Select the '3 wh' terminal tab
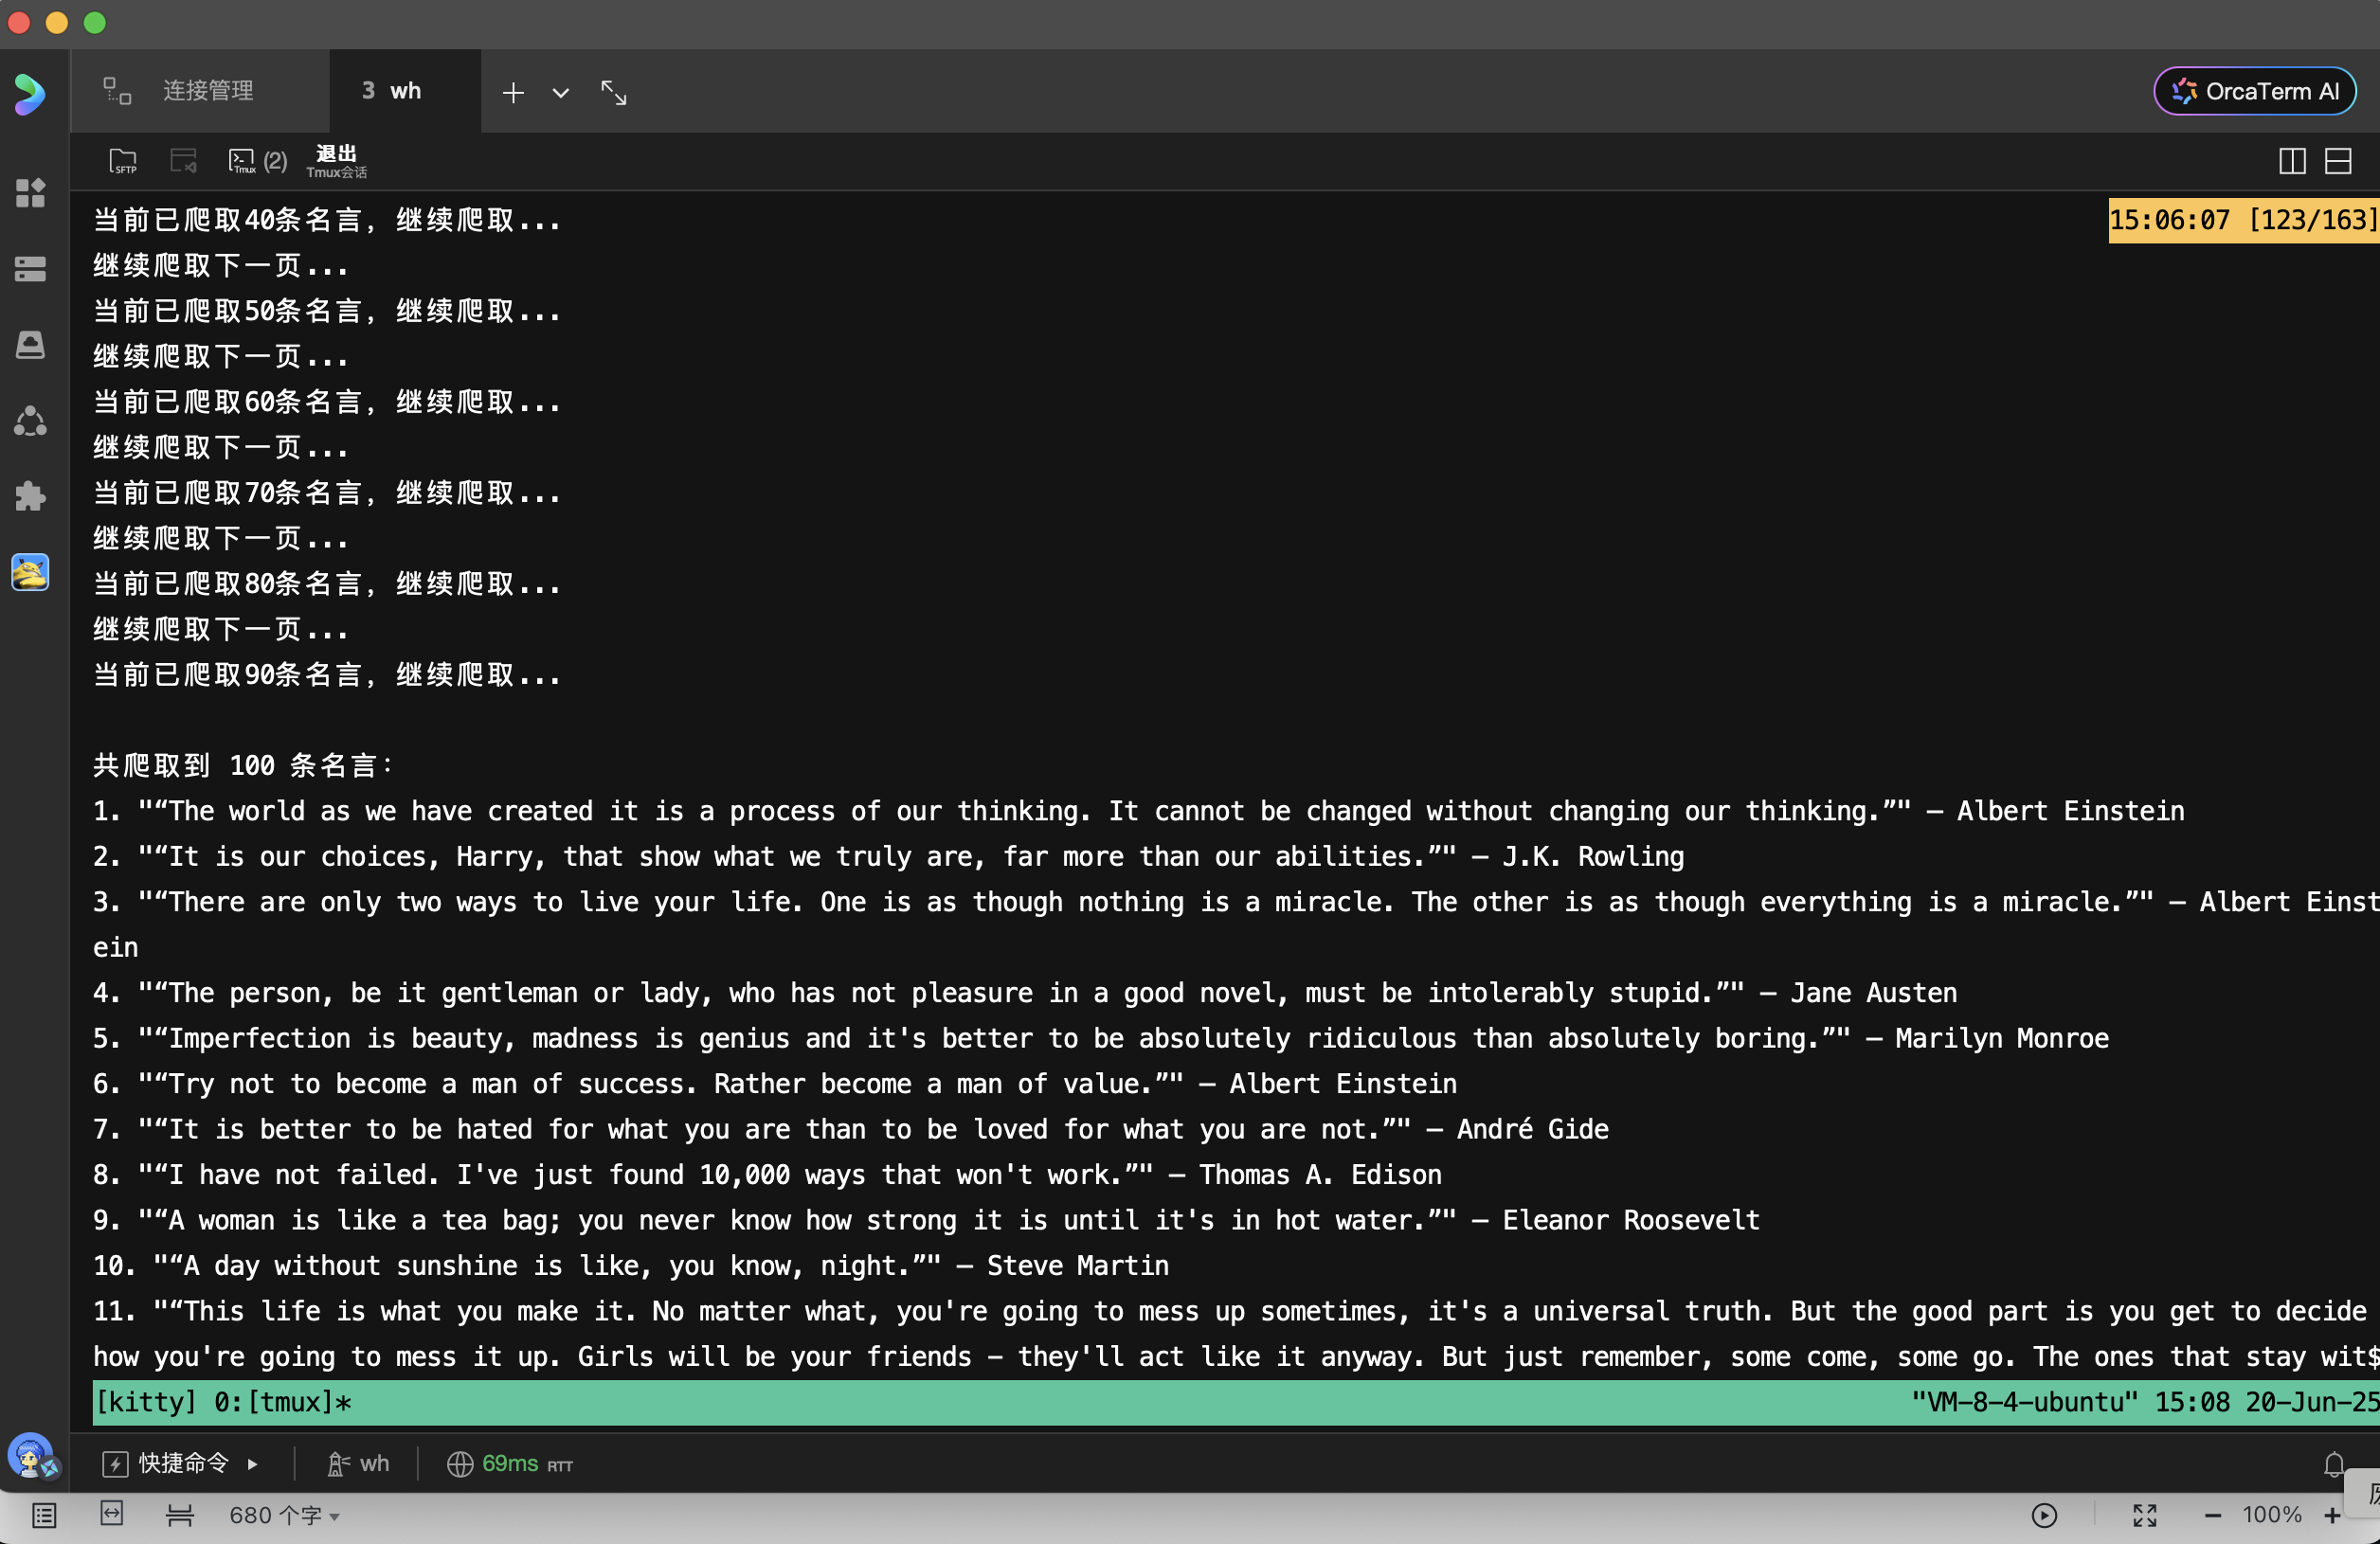This screenshot has height=1544, width=2380. click(x=392, y=91)
